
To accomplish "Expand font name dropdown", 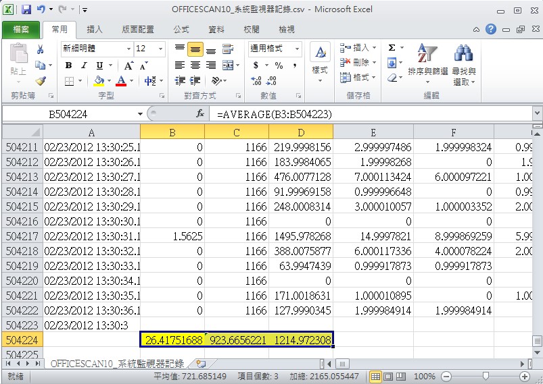I will (128, 49).
